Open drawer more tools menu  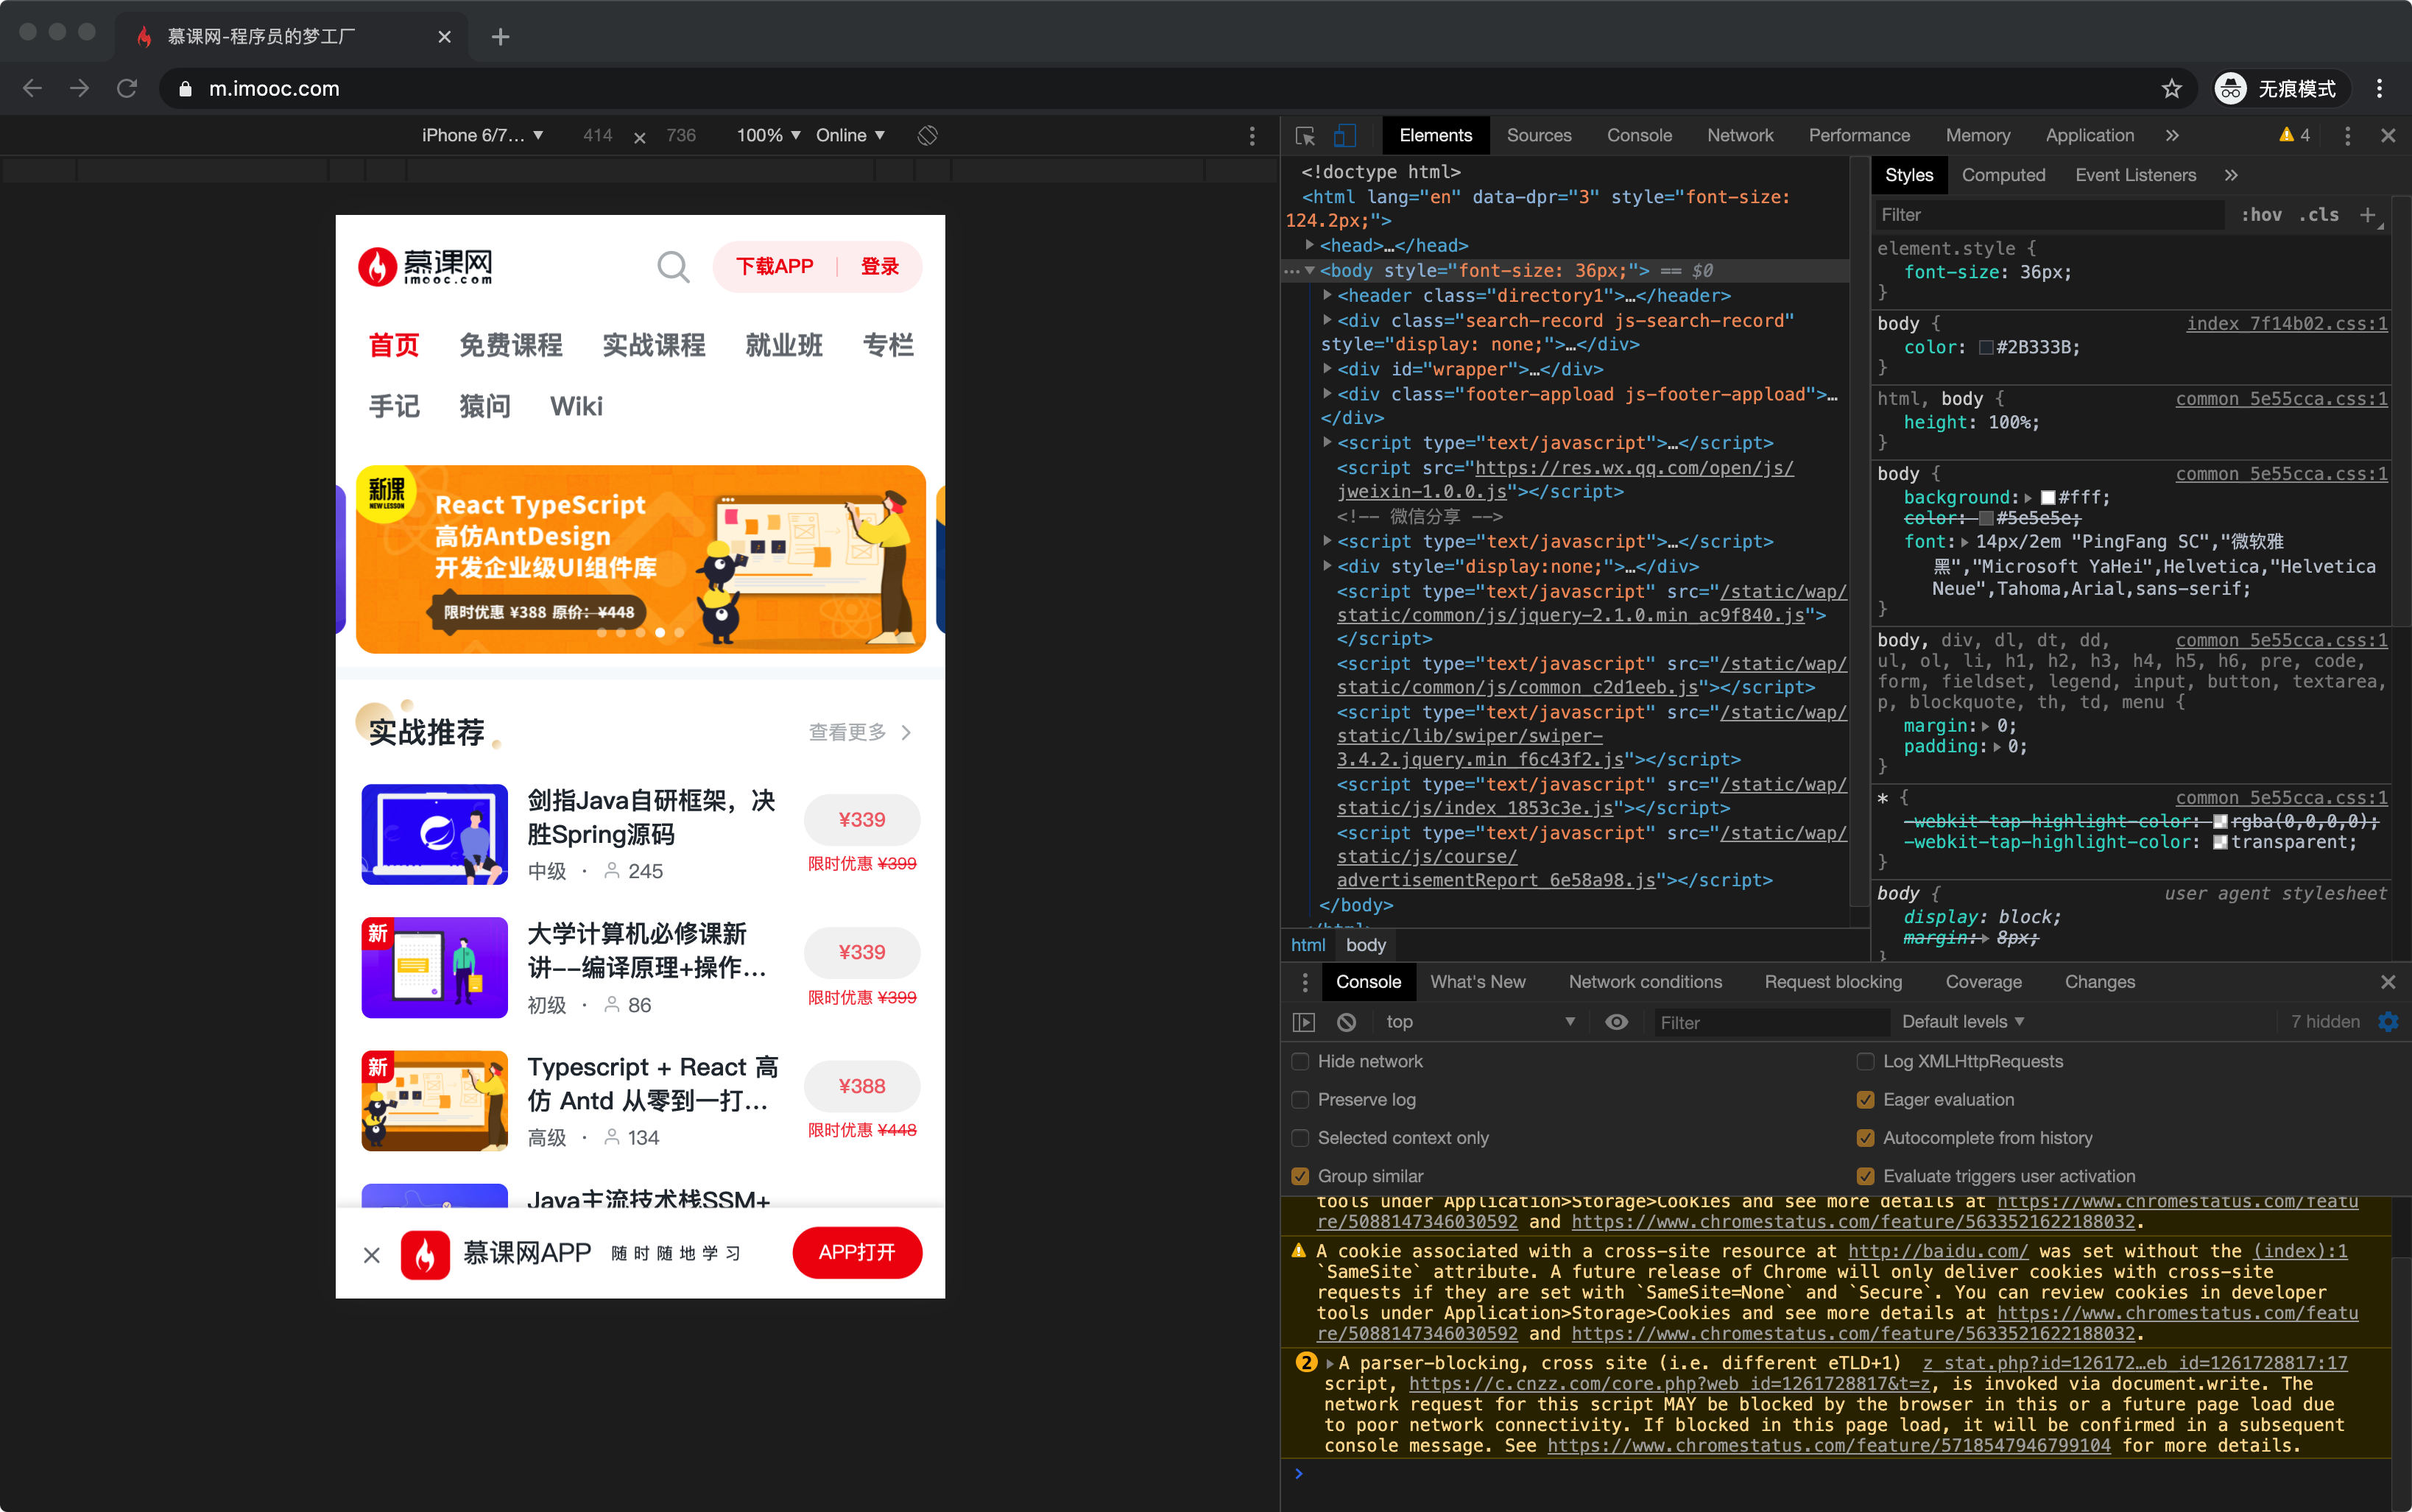click(x=1305, y=982)
